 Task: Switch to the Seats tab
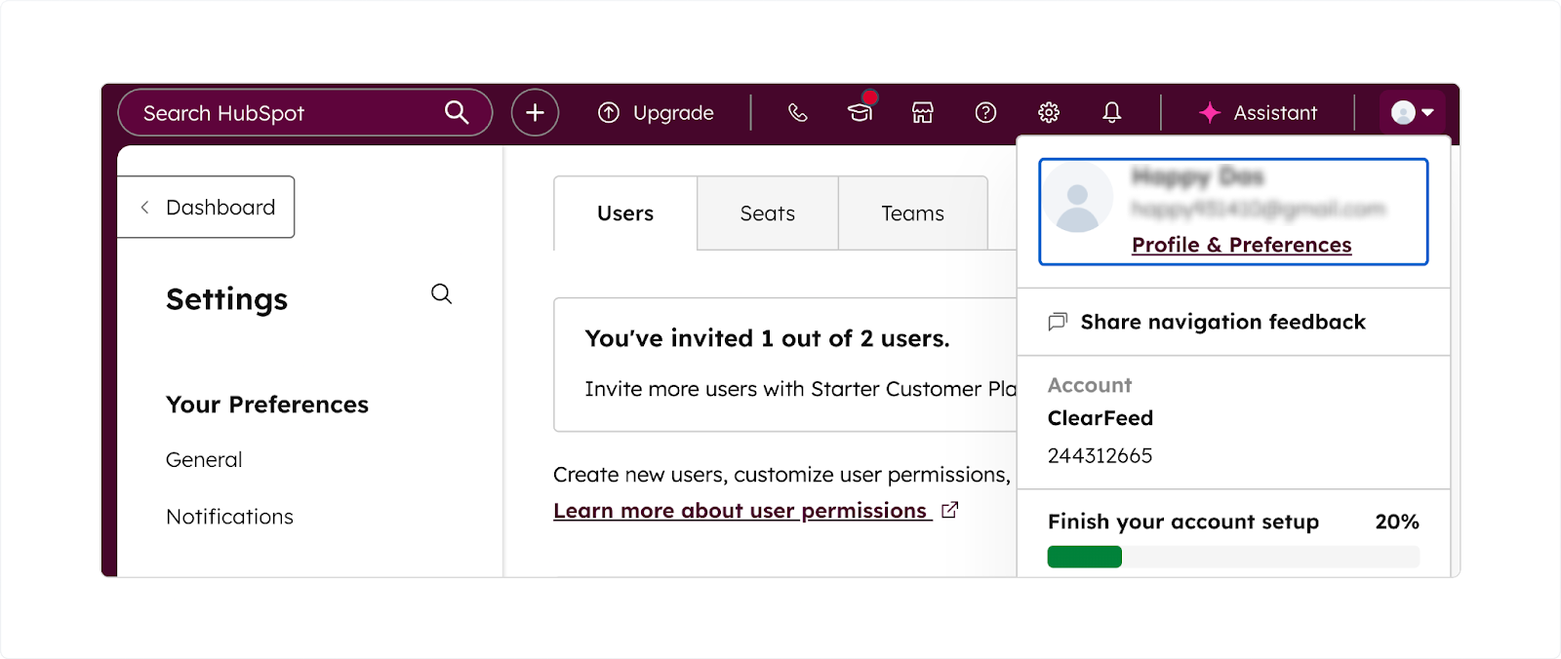768,213
